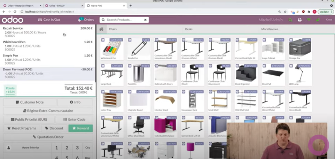The image size is (335, 159).
Task: Bookmark this page with star icon
Action: tap(285, 12)
